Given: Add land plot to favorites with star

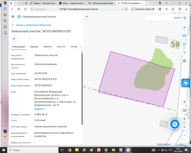Looking at the screenshot, I should pyautogui.click(x=14, y=39).
